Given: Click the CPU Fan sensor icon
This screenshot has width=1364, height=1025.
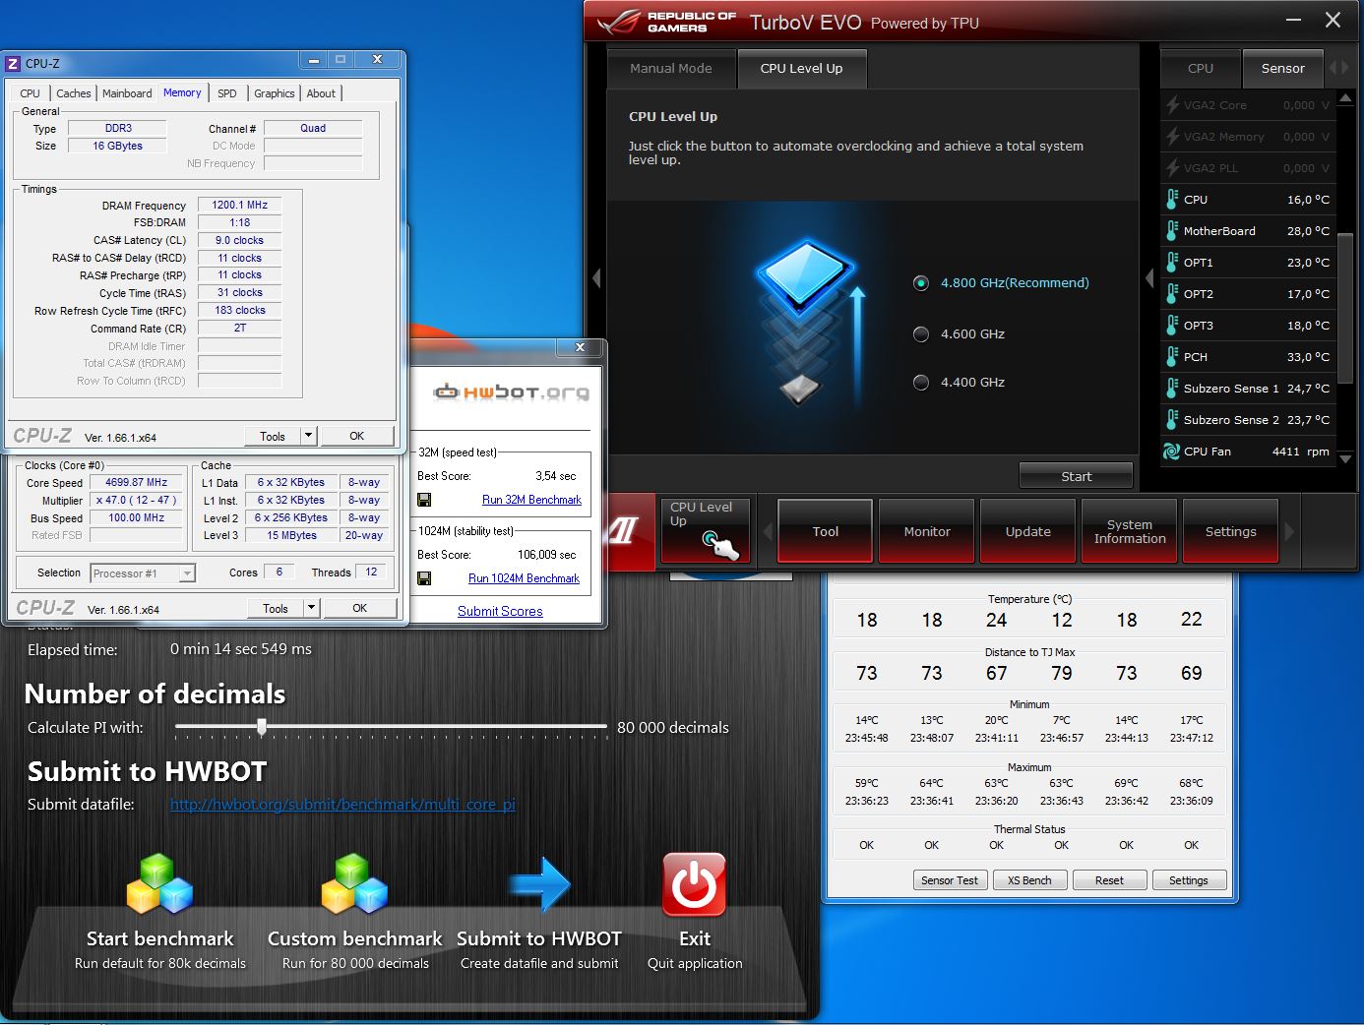Looking at the screenshot, I should [1171, 452].
